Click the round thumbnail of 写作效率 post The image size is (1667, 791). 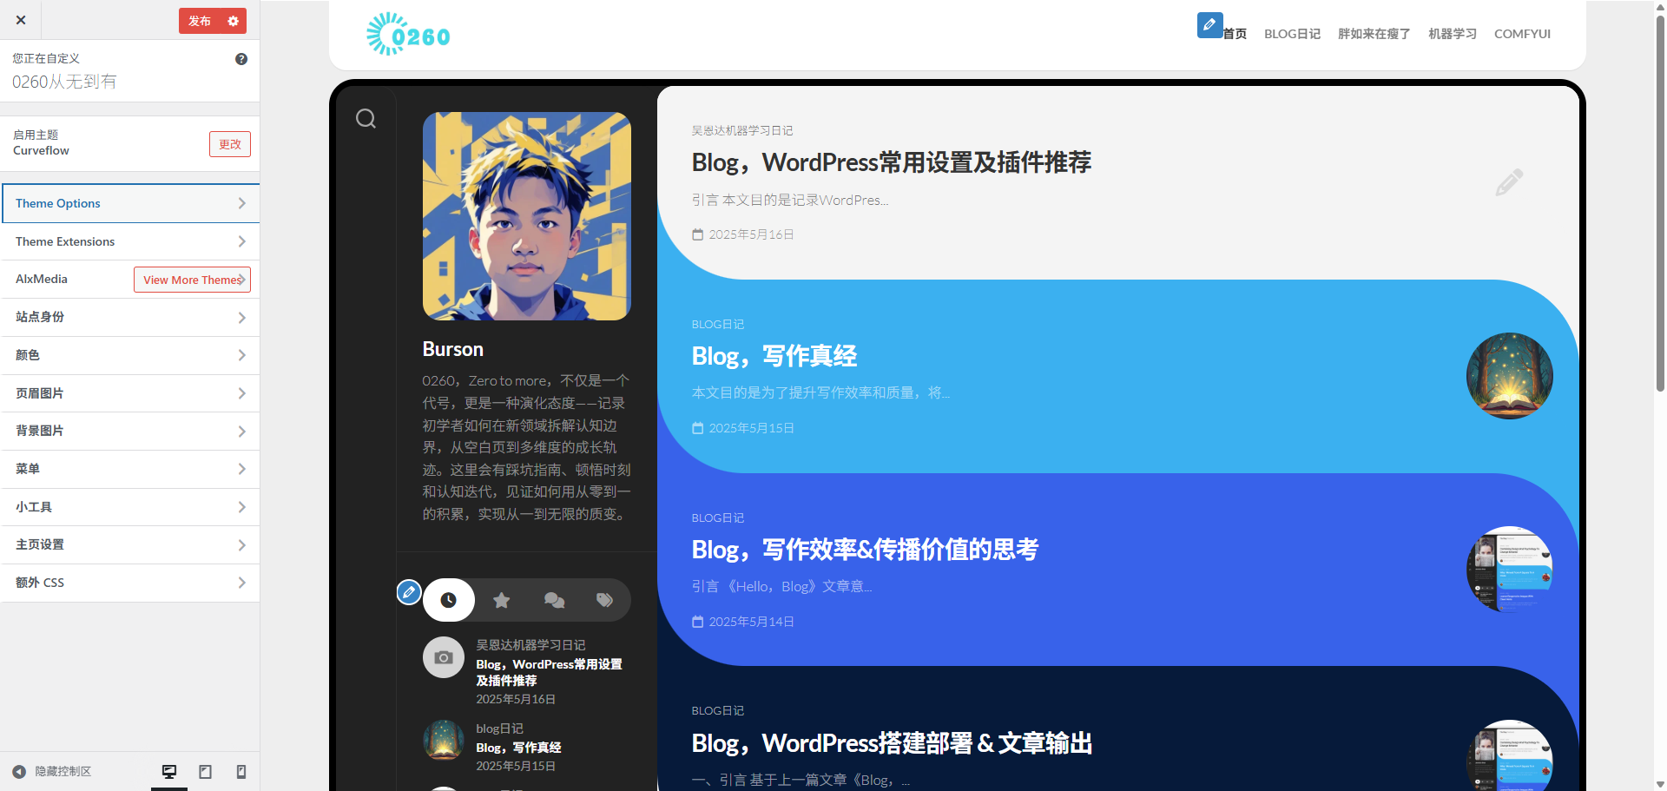[x=1509, y=570]
